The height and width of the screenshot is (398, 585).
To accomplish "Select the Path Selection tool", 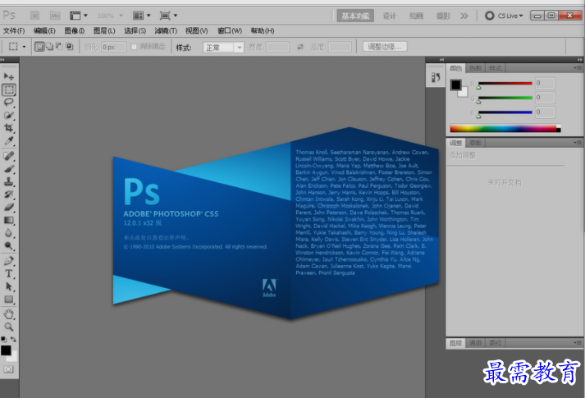I will coord(9,286).
